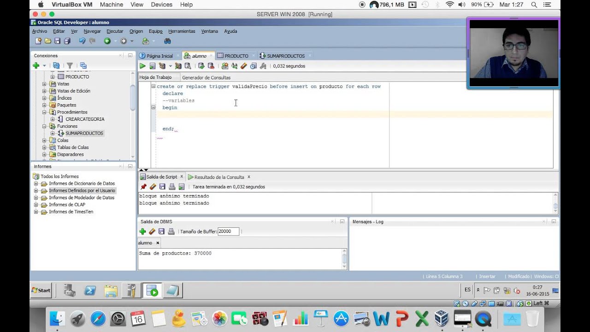Collapse the Funciones tree node

[x=44, y=126]
